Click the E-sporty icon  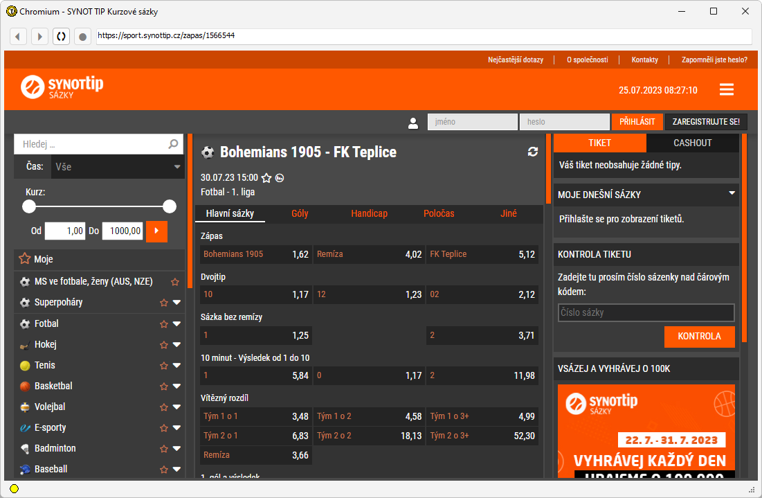tap(25, 428)
